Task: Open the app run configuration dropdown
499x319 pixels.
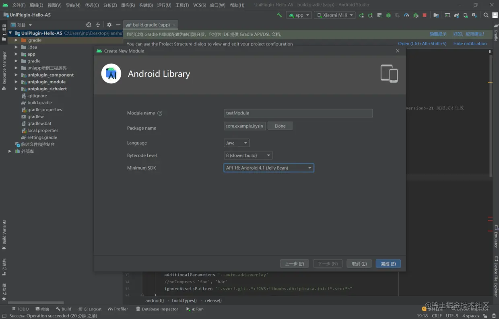Action: click(299, 15)
